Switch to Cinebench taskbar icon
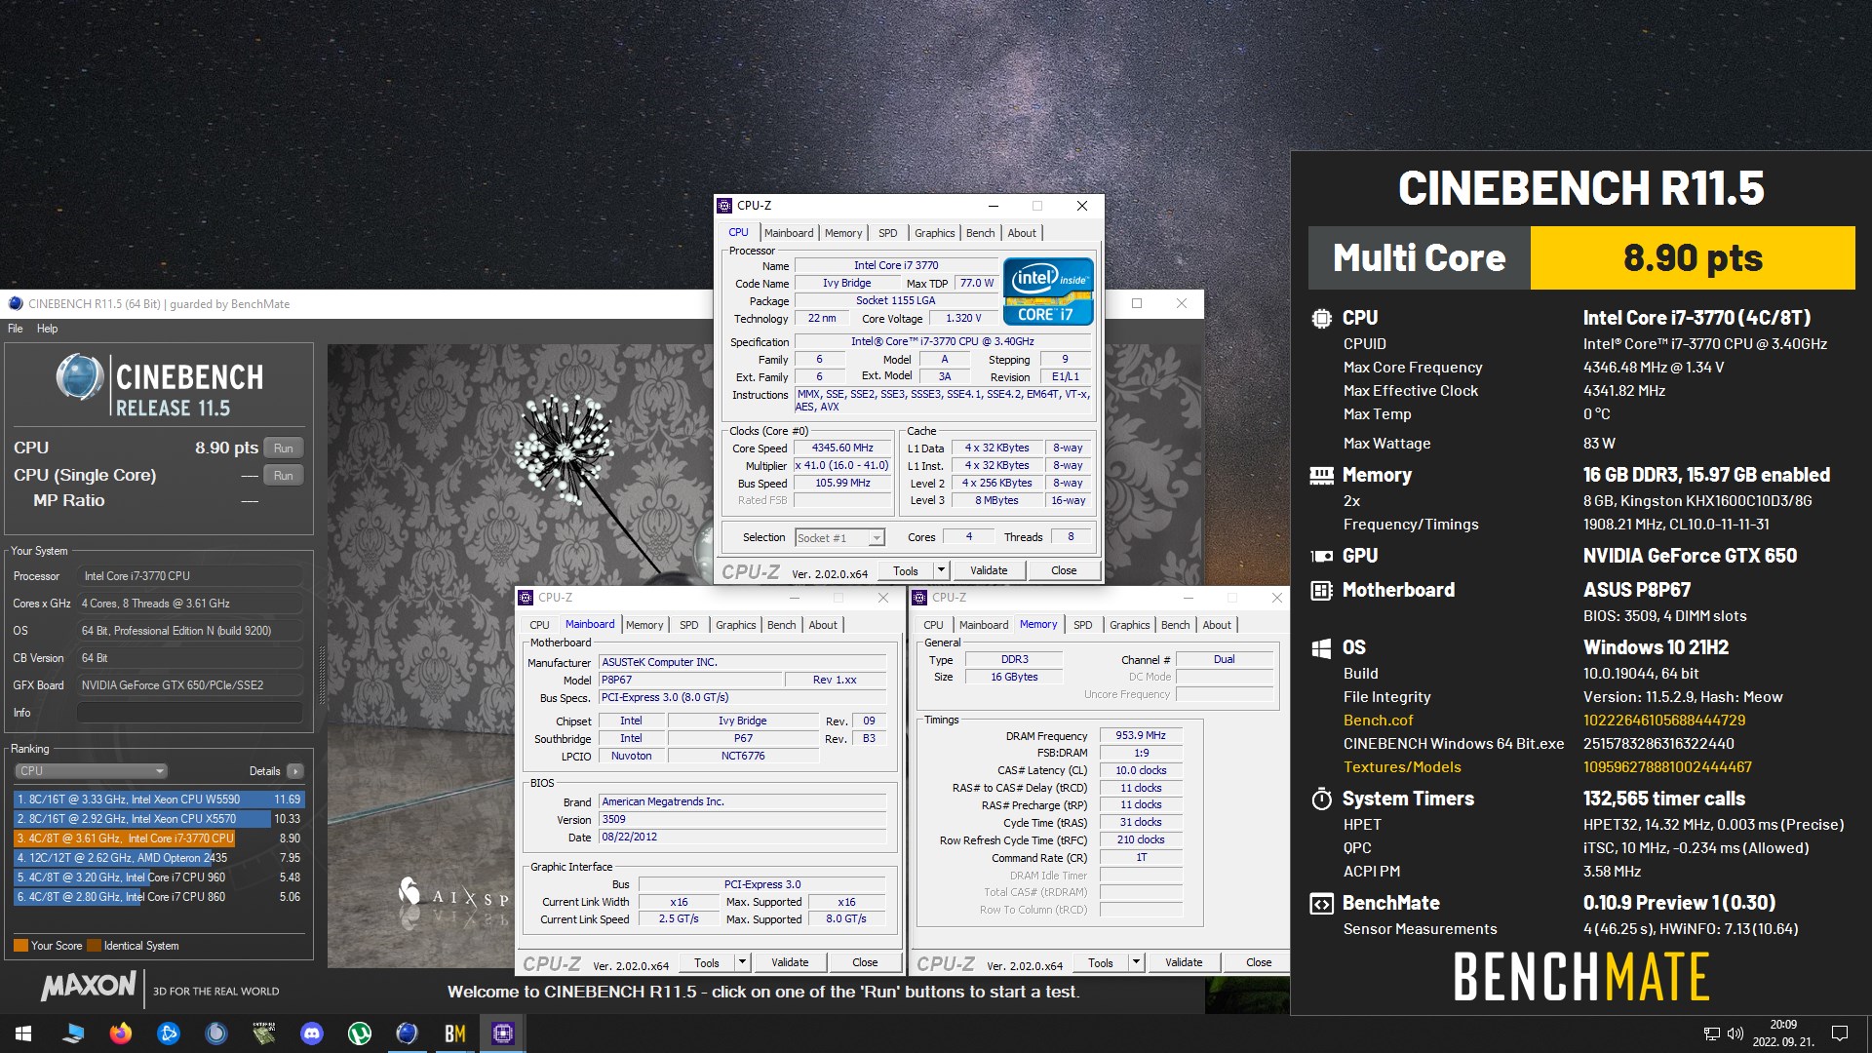The width and height of the screenshot is (1872, 1053). click(408, 1033)
